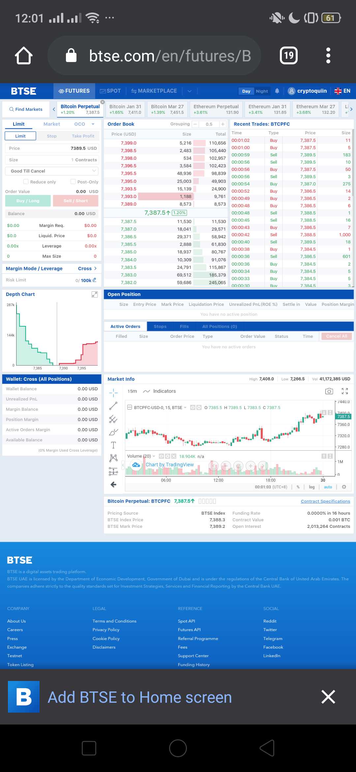Image resolution: width=356 pixels, height=772 pixels.
Task: Decrease order book grouping with minus
Action: 195,124
